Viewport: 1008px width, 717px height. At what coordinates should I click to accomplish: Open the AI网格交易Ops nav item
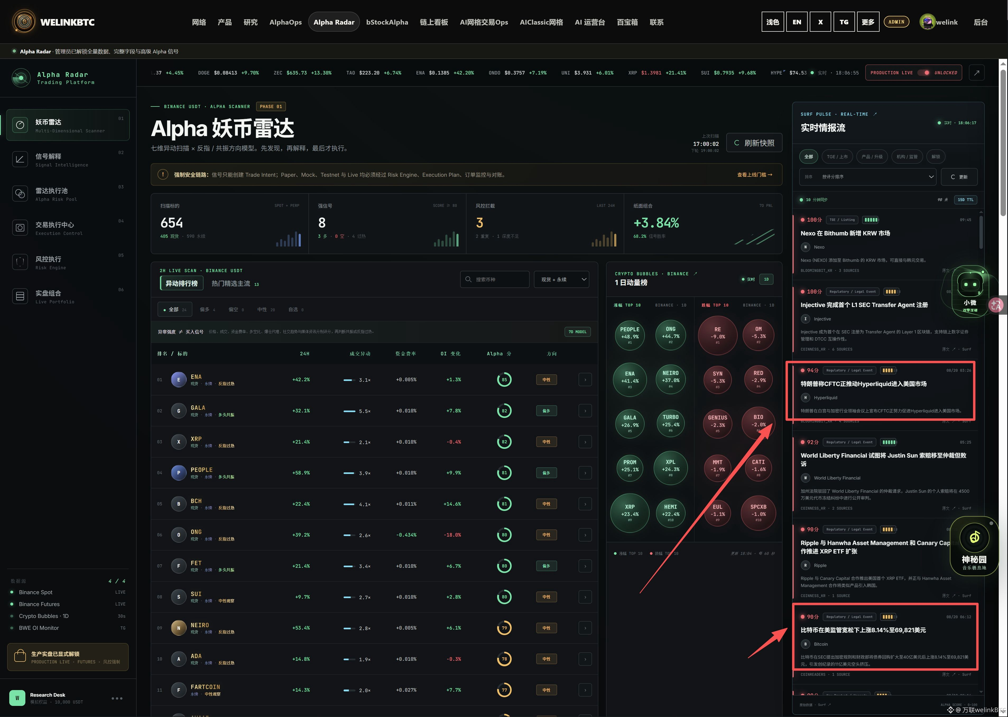(x=484, y=22)
